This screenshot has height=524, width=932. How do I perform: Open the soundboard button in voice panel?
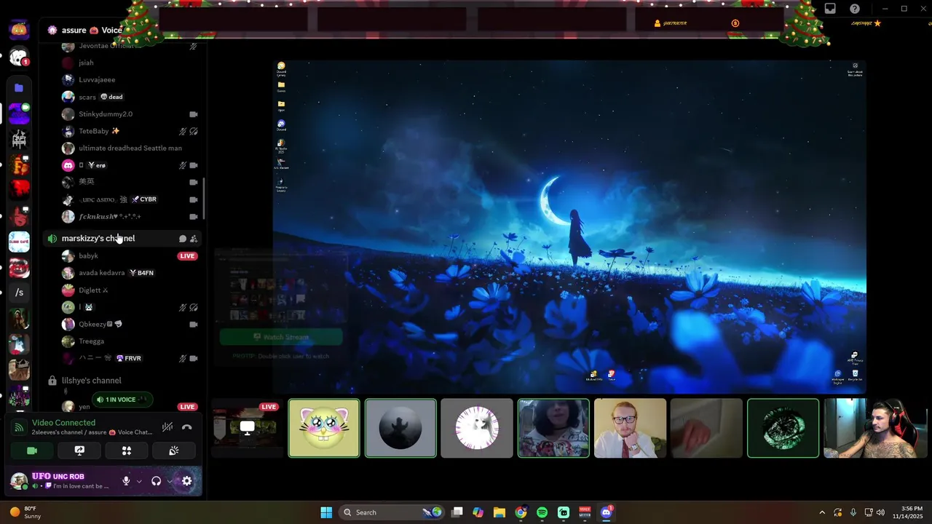pyautogui.click(x=173, y=450)
